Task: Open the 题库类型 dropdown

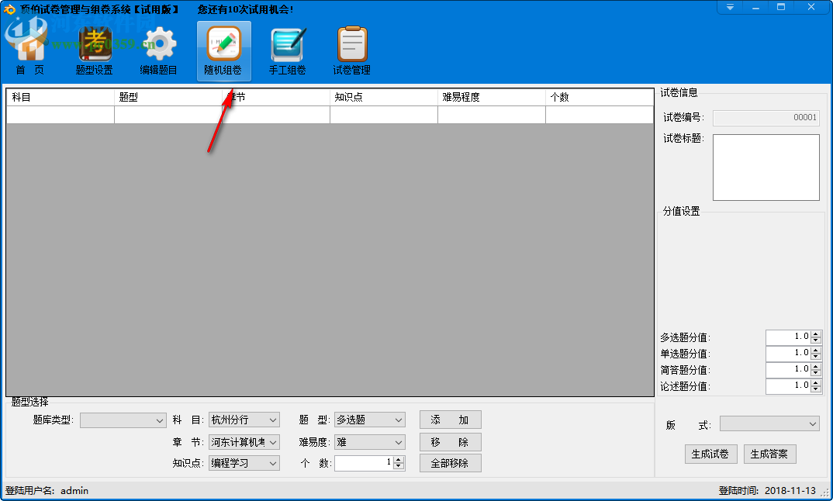Action: pyautogui.click(x=123, y=420)
